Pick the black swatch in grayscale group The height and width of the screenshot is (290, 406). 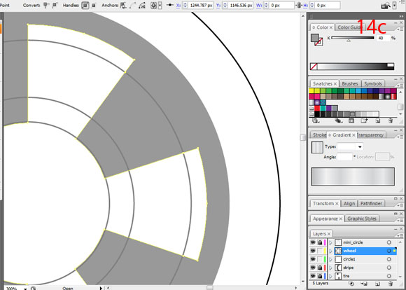click(317, 113)
